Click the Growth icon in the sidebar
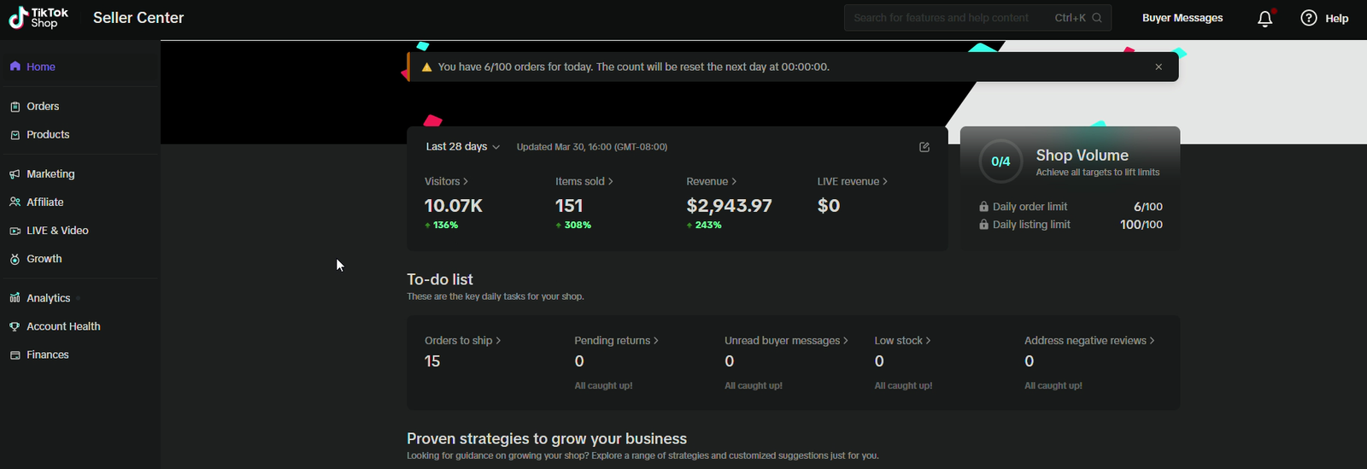 [x=15, y=260]
